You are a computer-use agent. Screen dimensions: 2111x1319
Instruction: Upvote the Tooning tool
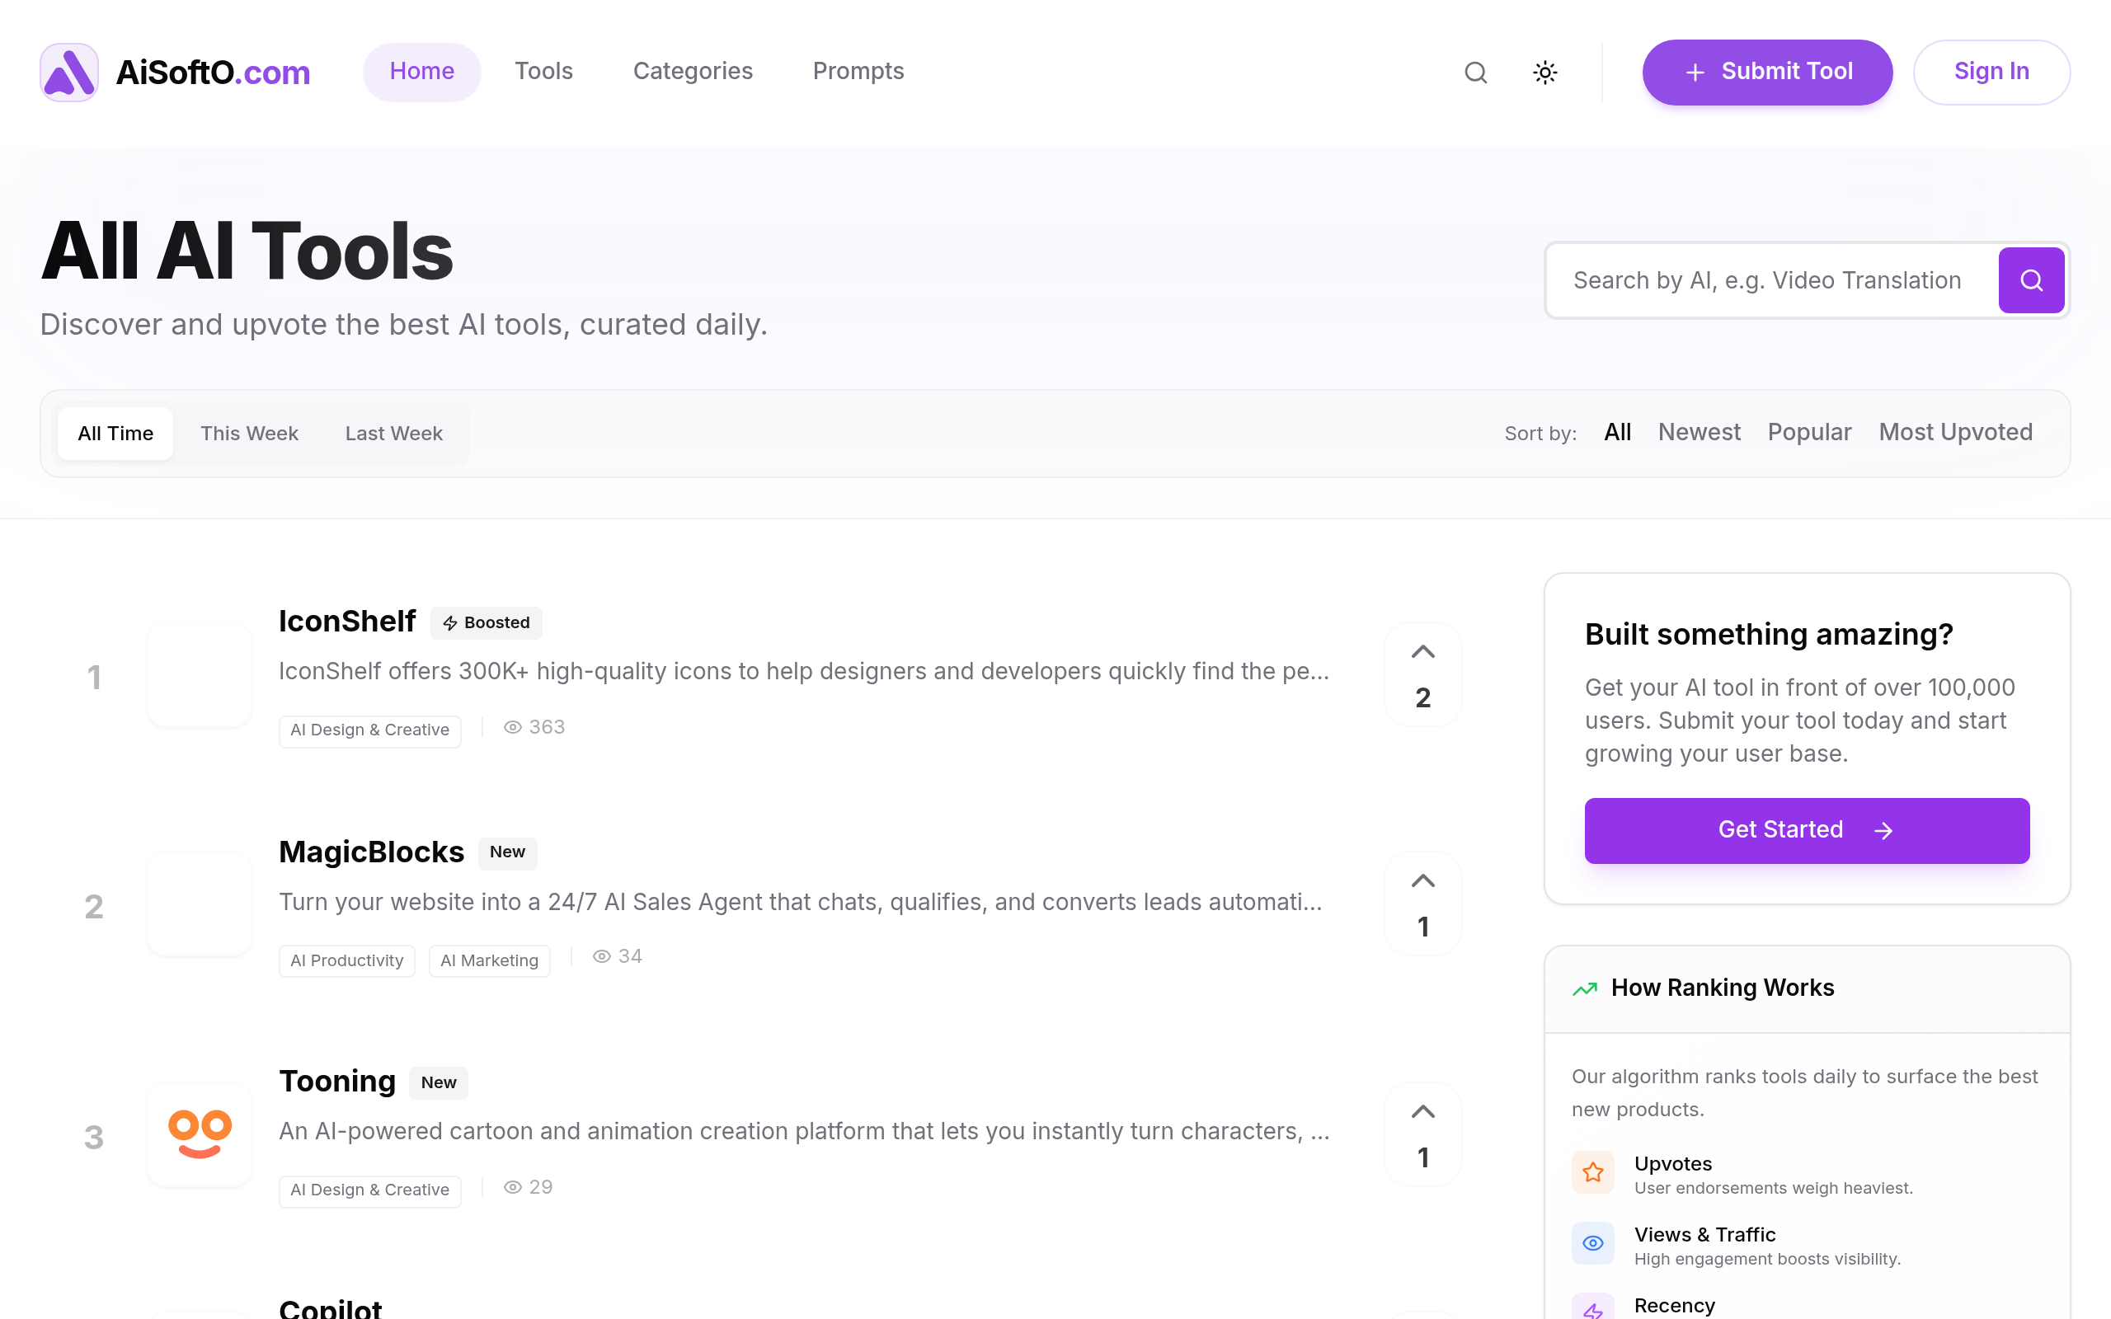pos(1422,1112)
